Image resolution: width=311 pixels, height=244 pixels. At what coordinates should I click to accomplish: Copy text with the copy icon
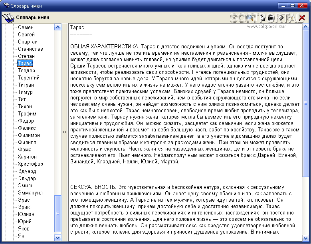point(263,18)
